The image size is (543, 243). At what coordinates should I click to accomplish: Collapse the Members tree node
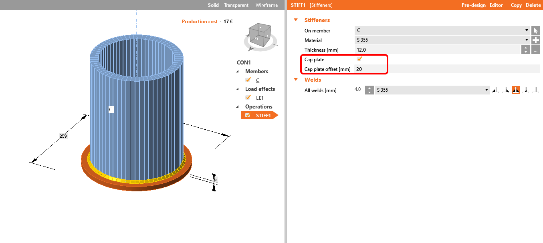pyautogui.click(x=237, y=71)
